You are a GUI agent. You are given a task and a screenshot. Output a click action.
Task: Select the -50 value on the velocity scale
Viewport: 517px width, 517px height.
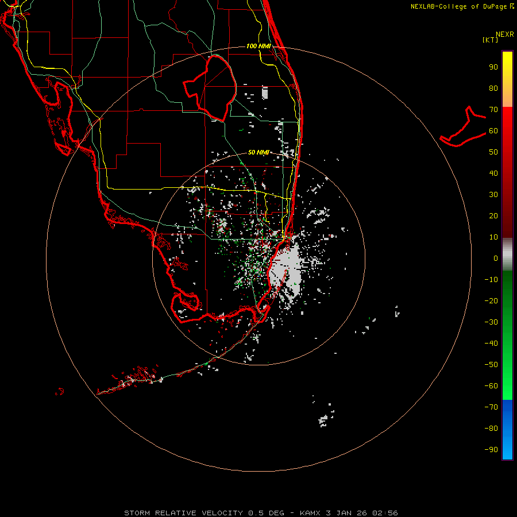(x=491, y=364)
